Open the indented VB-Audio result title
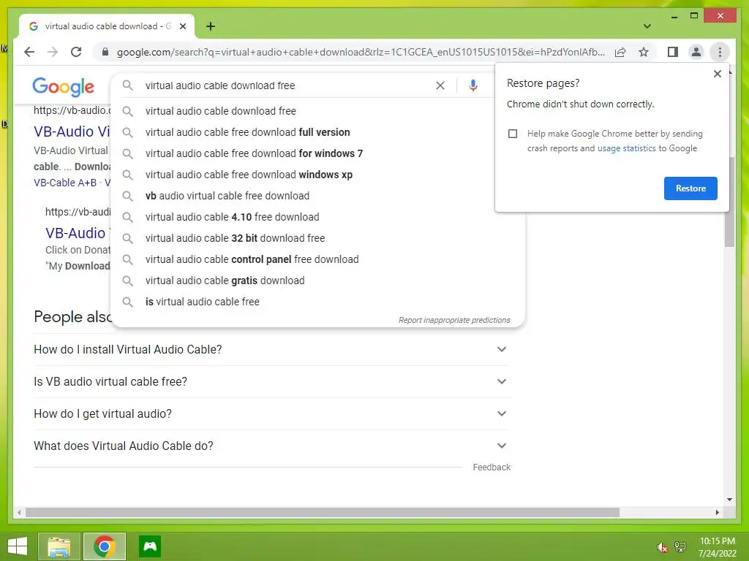This screenshot has height=561, width=749. (75, 233)
